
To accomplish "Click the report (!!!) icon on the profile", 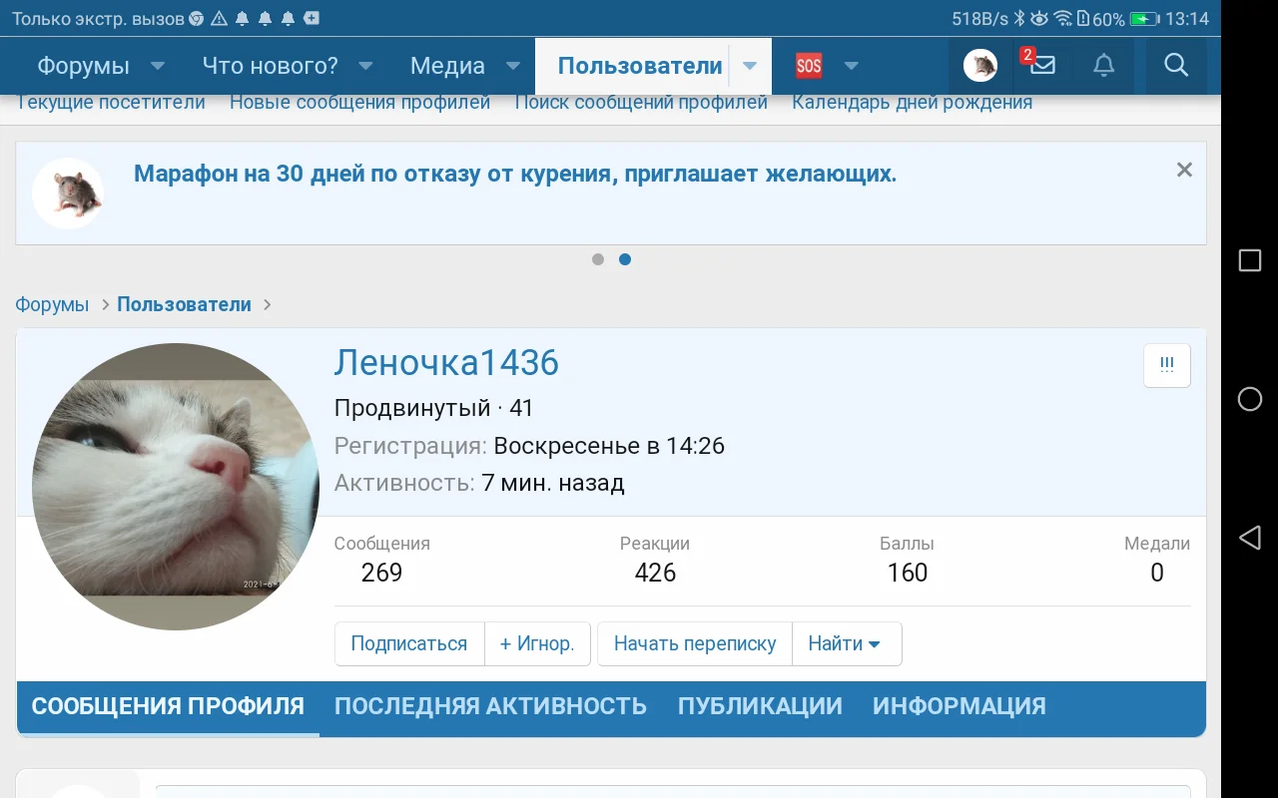I will 1166,365.
